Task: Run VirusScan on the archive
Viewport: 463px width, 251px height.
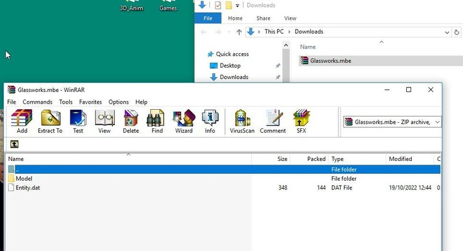Action: tap(242, 121)
